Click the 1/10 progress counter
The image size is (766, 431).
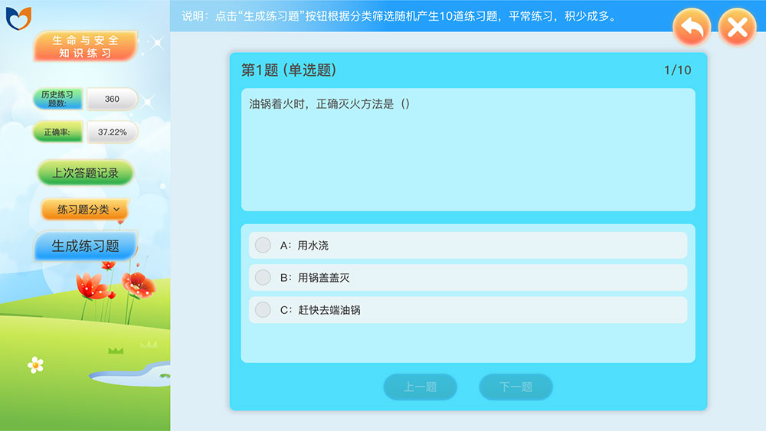678,70
